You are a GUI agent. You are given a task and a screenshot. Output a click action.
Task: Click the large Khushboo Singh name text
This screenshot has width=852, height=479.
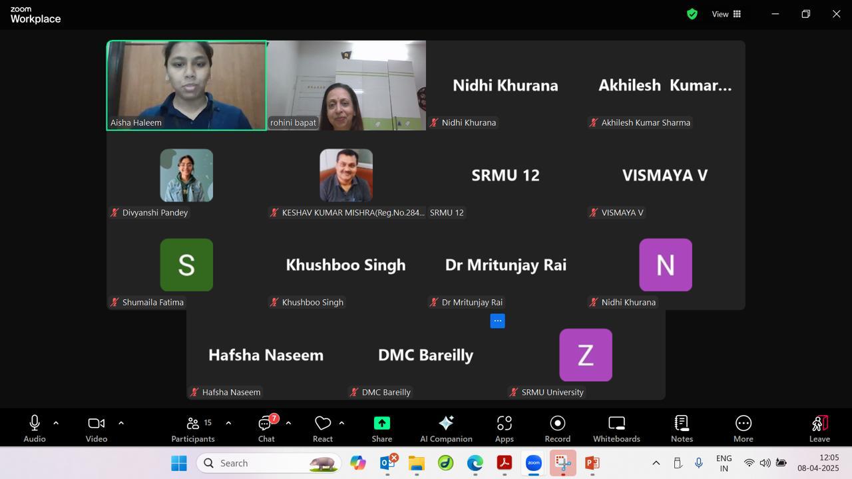click(x=345, y=265)
